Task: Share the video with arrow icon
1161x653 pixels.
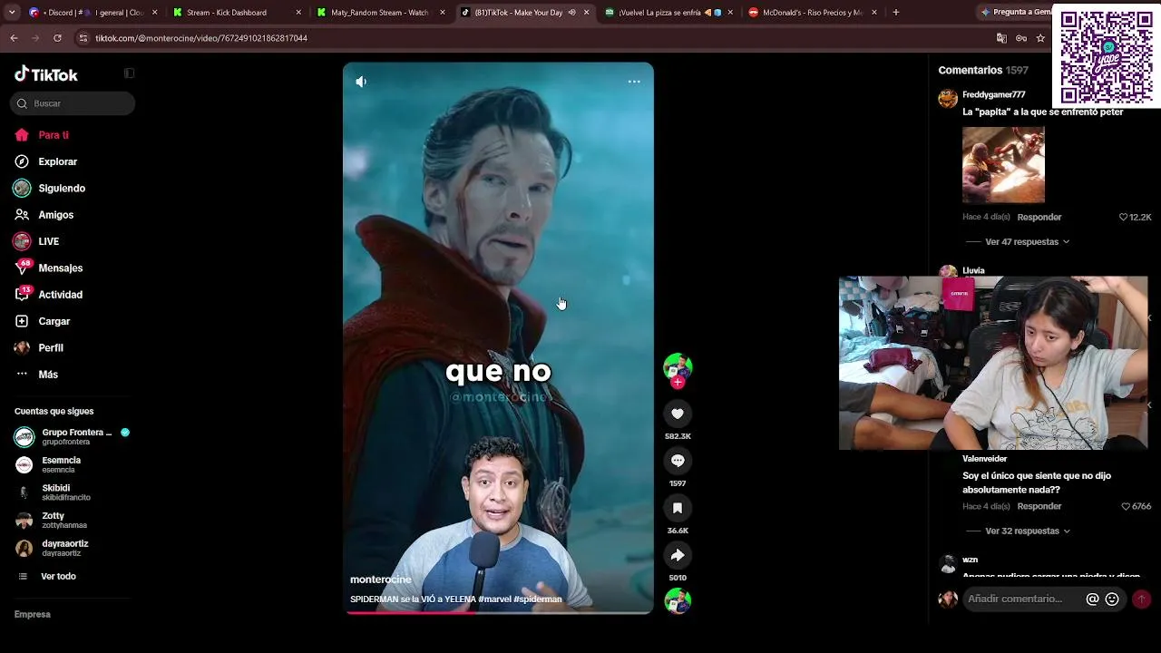Action: (x=678, y=555)
